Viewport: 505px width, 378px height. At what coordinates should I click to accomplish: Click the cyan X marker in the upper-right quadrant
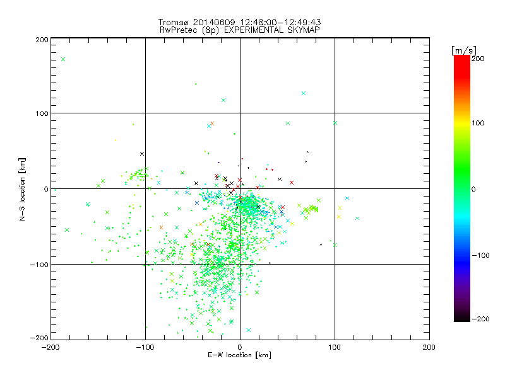304,93
